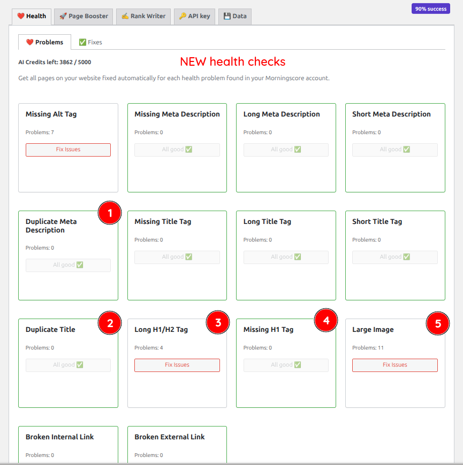This screenshot has height=465, width=463.
Task: Click All good under Duplicate Title
Action: [68, 365]
